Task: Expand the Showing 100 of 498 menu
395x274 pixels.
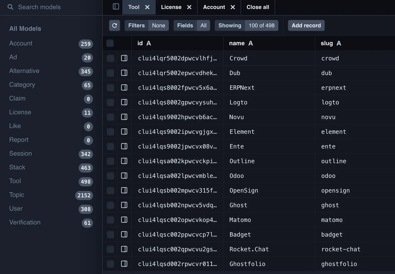Action: [246, 26]
